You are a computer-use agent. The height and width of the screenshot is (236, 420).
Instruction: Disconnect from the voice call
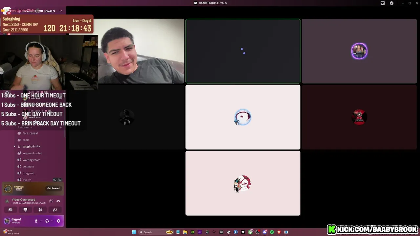58,201
